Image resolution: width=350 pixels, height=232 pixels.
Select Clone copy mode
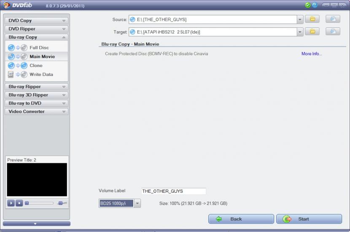tap(36, 65)
